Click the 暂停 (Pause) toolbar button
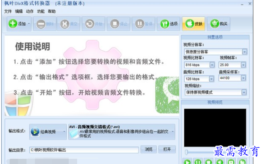 click(143, 24)
